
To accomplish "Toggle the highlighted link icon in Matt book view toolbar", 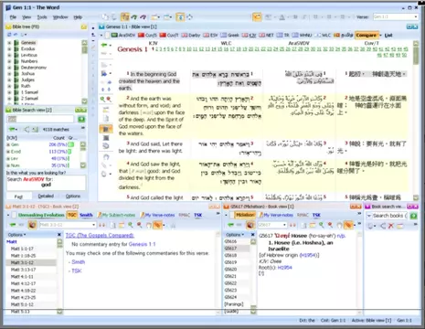I will [157, 225].
